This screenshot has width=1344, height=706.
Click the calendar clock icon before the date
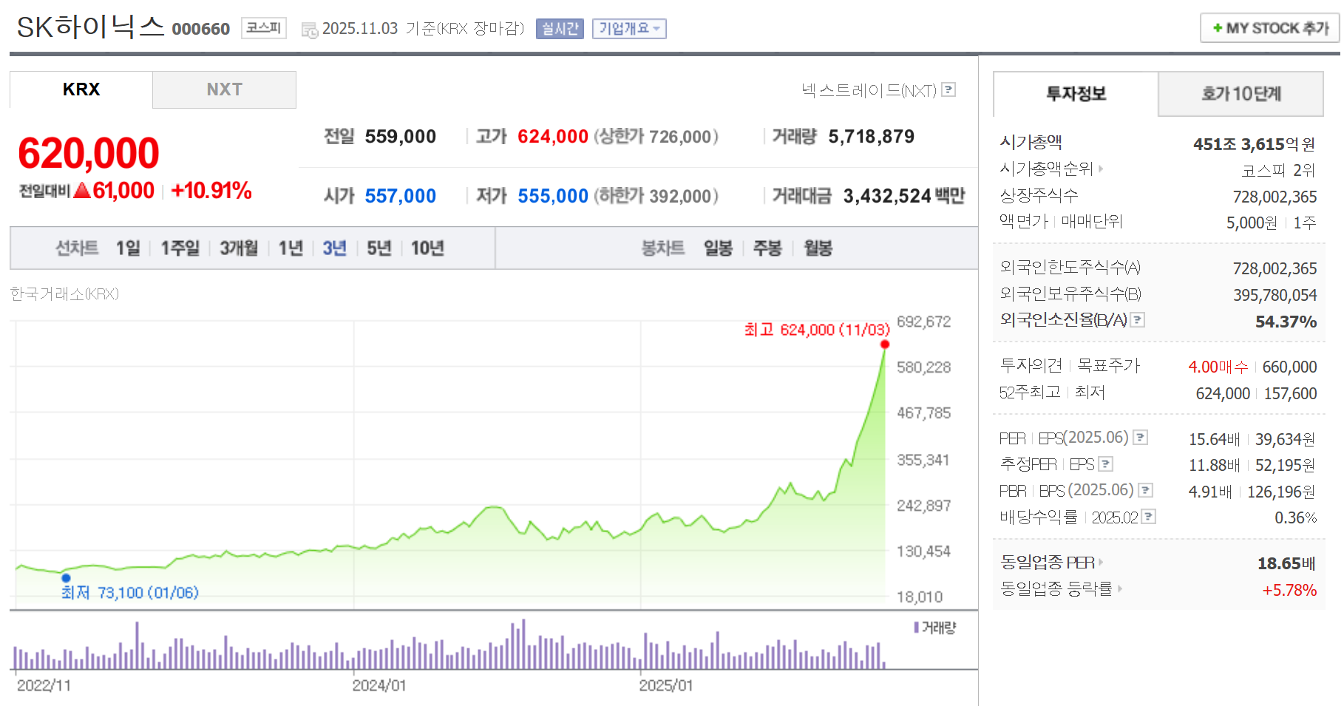click(x=310, y=30)
